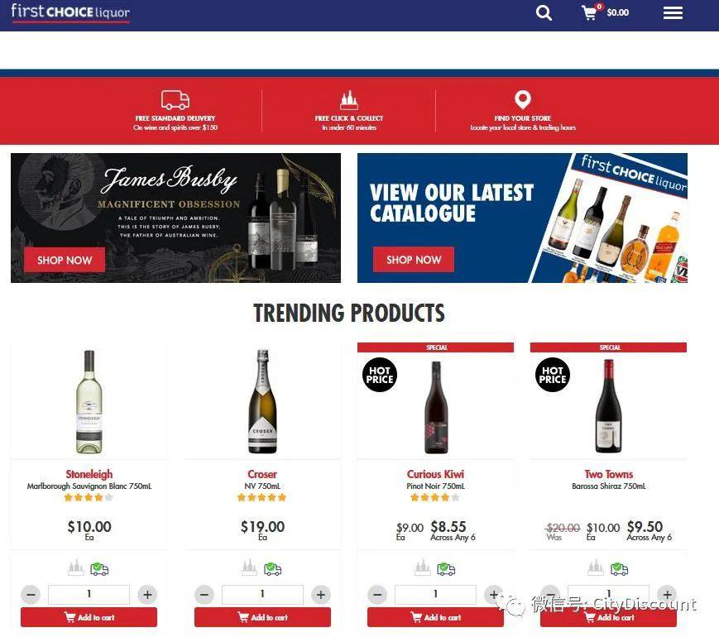Screen dimensions: 719x637
Task: Increase Croser quantity with plus button
Action: tap(321, 595)
